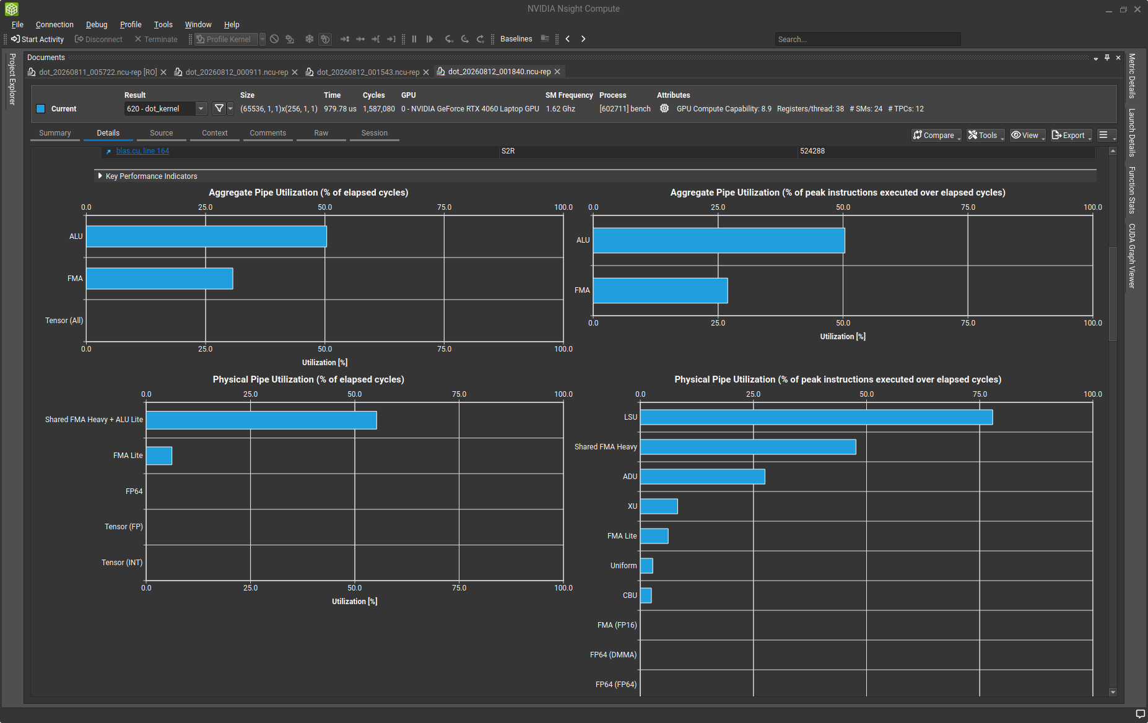The image size is (1148, 723).
Task: Open the Export dropdown
Action: pos(1071,135)
